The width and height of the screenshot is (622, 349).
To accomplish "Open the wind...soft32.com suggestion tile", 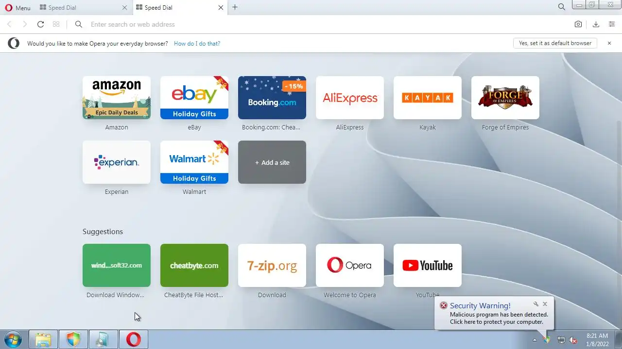I will (x=117, y=265).
